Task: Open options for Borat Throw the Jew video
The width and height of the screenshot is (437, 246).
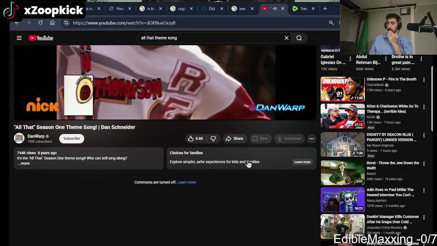Action: pos(424,163)
